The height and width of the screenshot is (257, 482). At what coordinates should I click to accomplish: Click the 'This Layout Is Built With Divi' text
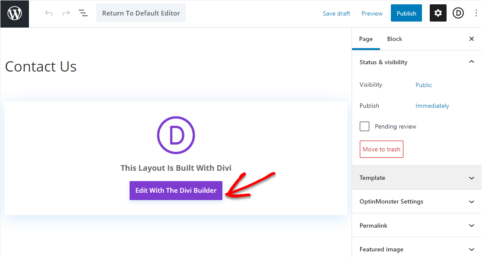[x=176, y=168]
